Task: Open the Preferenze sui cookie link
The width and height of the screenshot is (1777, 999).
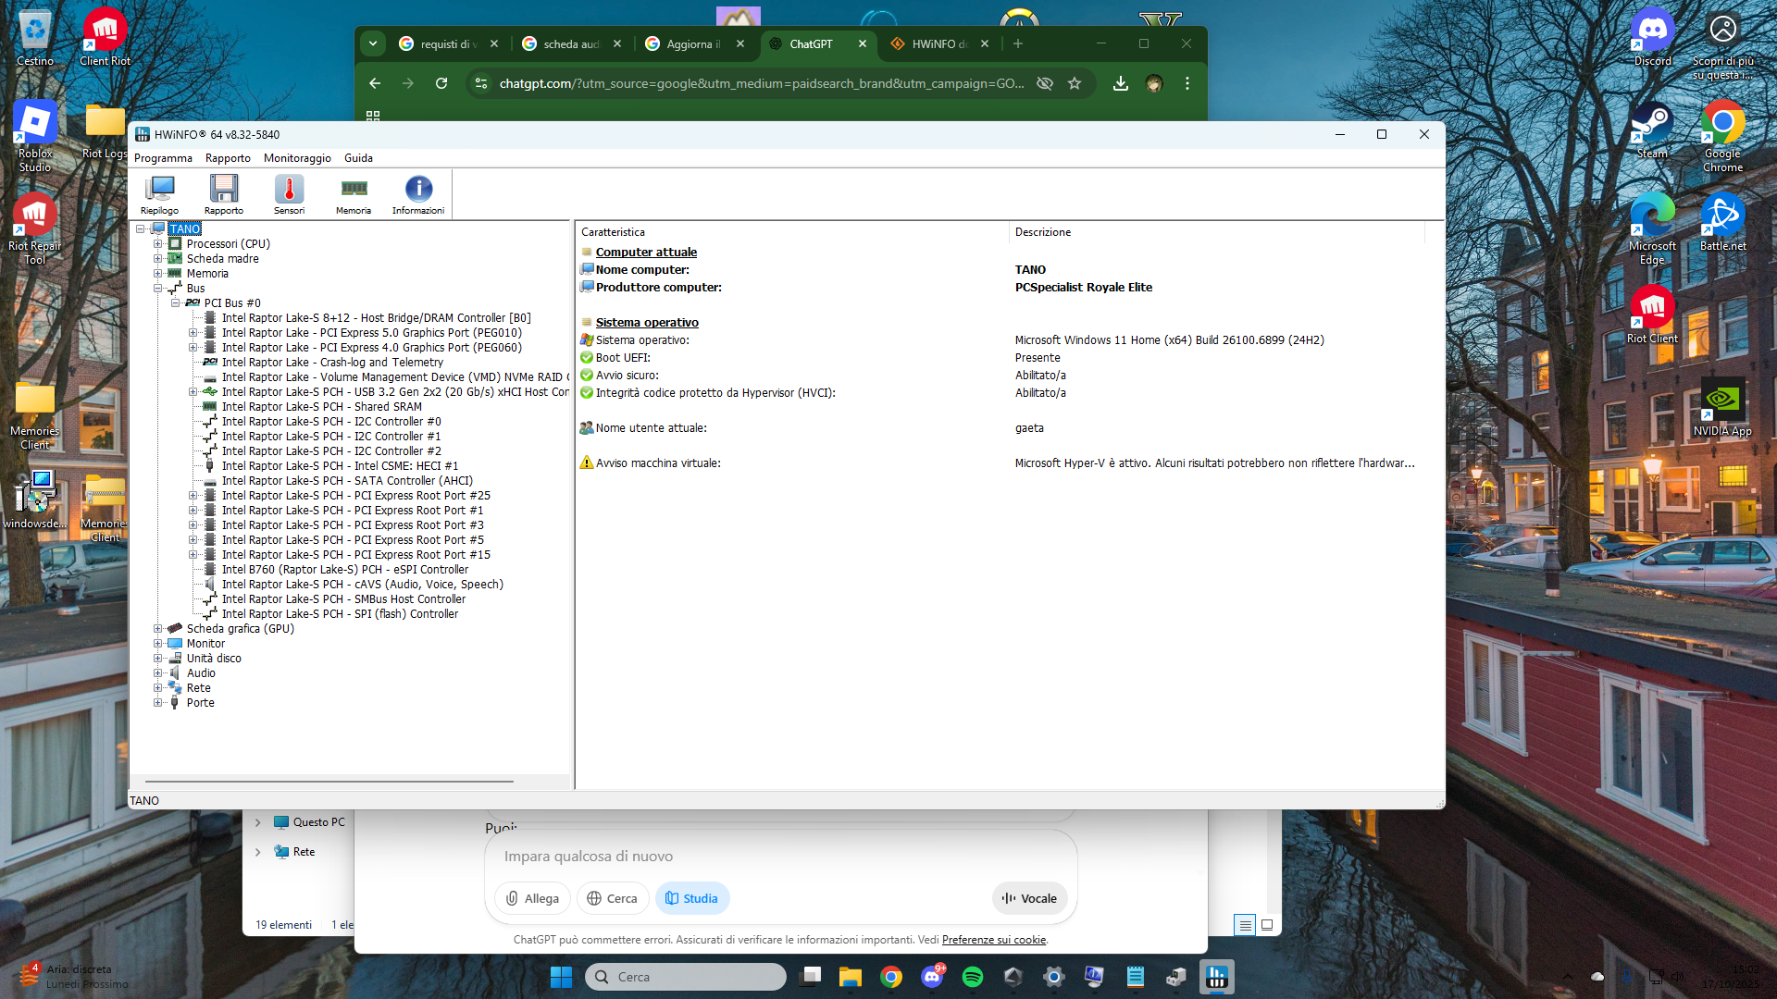Action: 993,940
